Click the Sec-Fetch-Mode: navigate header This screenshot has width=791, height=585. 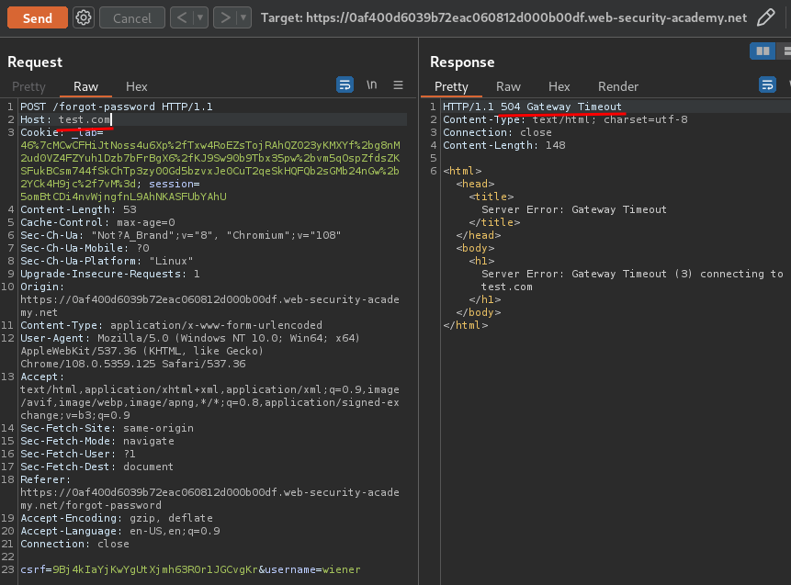tap(97, 441)
